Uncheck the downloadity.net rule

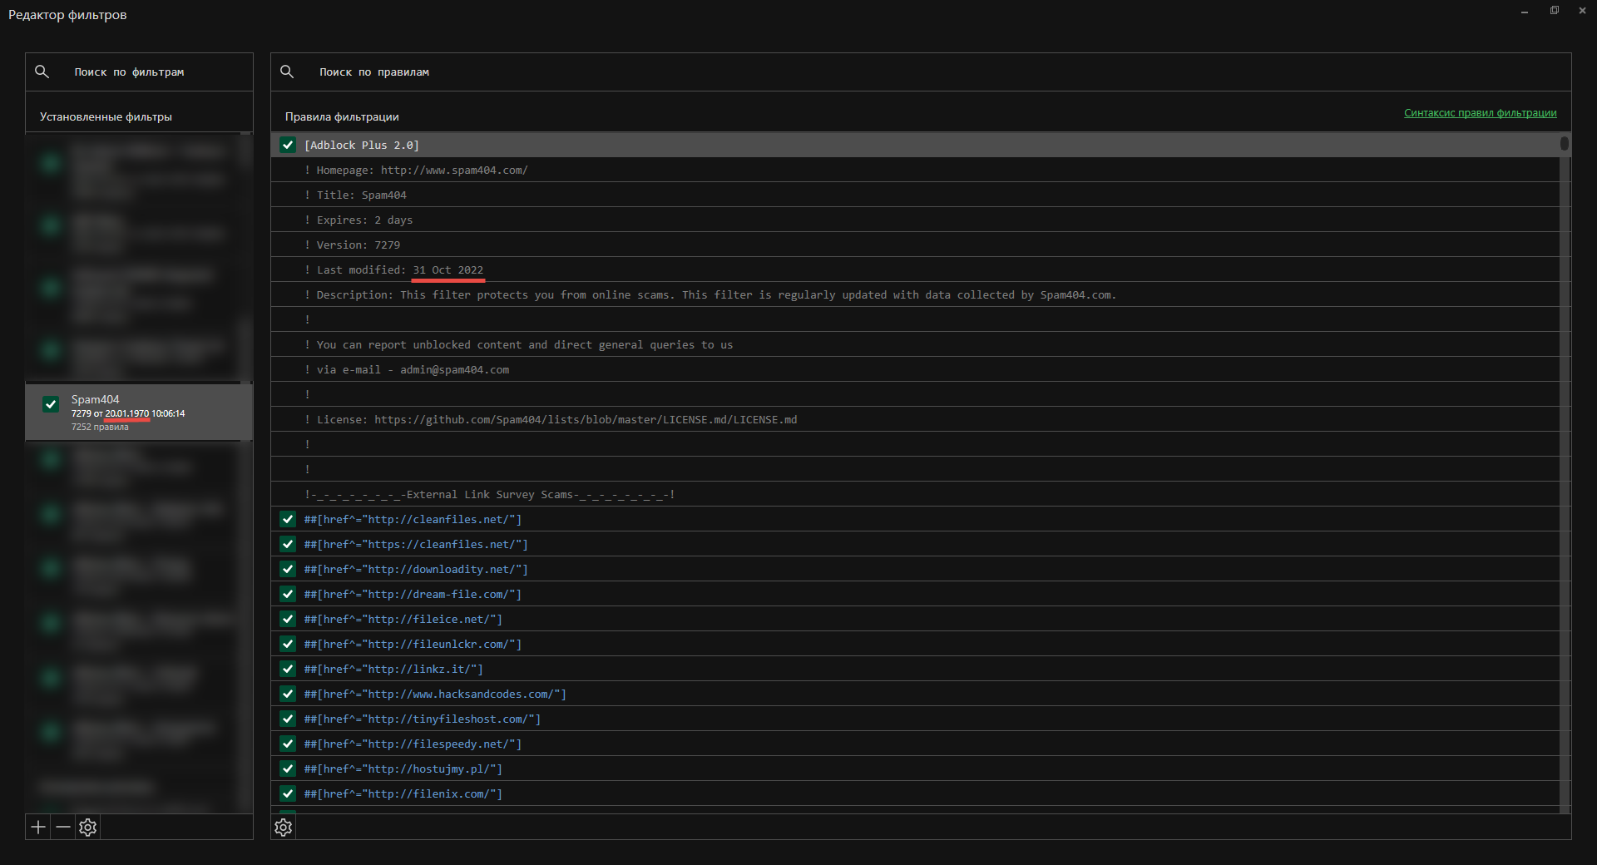point(288,569)
